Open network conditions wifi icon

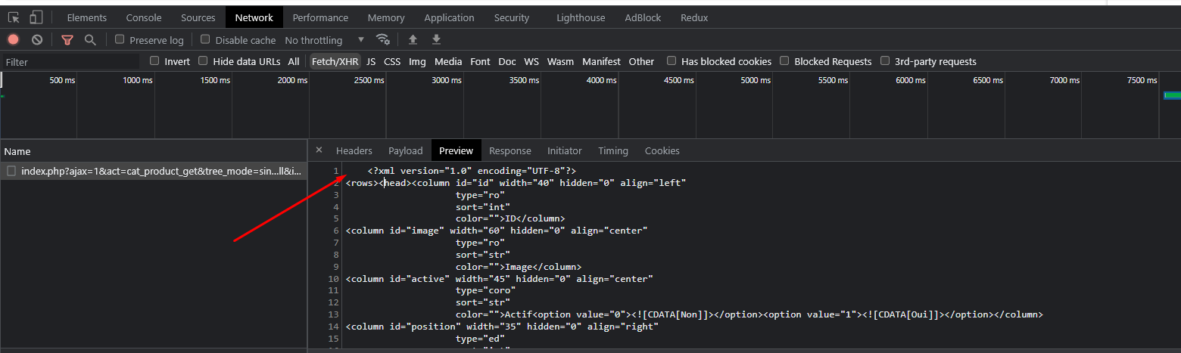coord(383,40)
